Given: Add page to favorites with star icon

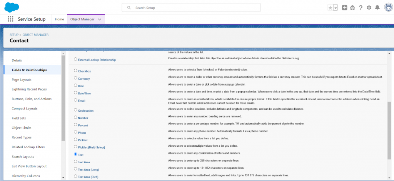Looking at the screenshot, I should tap(330, 8).
